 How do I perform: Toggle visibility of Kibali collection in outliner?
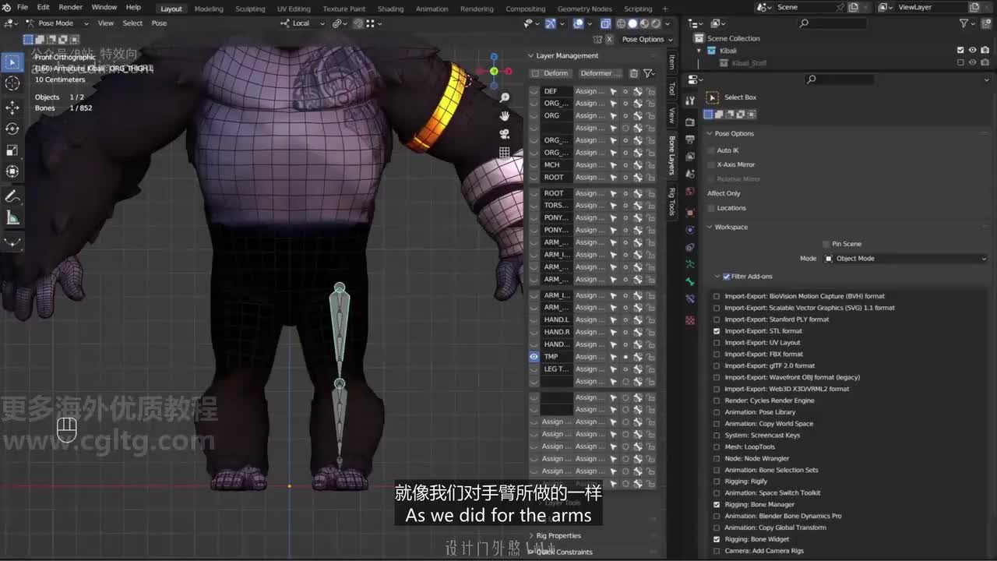973,51
